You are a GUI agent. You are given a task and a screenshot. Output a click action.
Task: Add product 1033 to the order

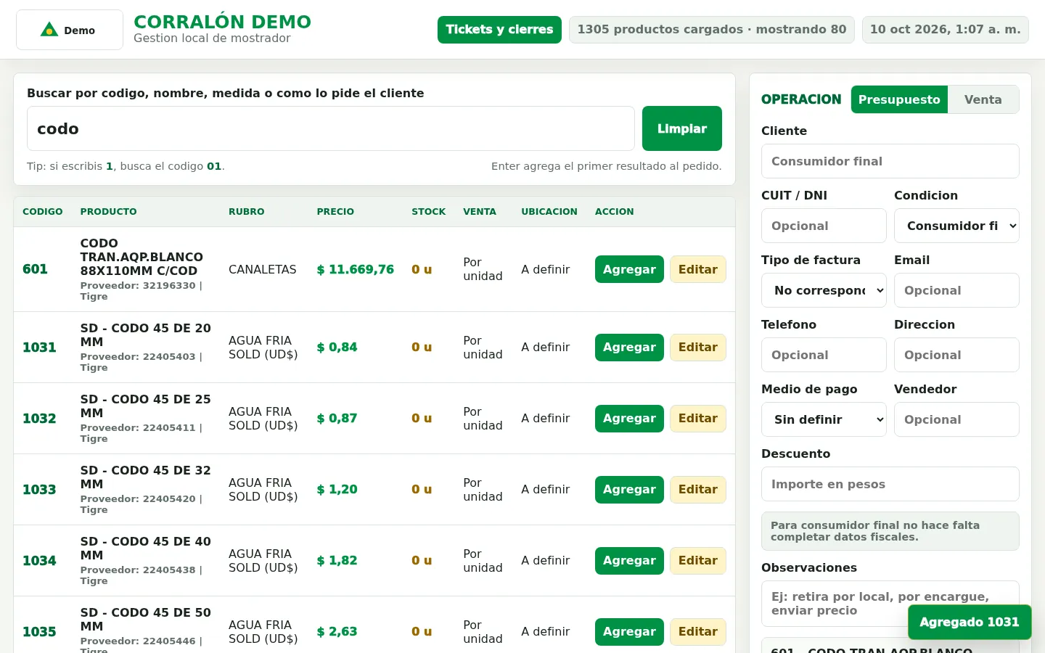[629, 490]
